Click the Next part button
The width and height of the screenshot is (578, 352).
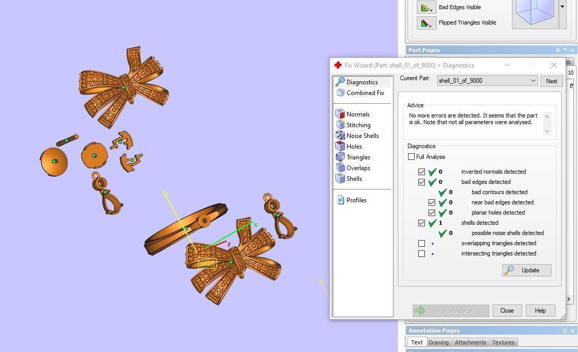[x=551, y=81]
